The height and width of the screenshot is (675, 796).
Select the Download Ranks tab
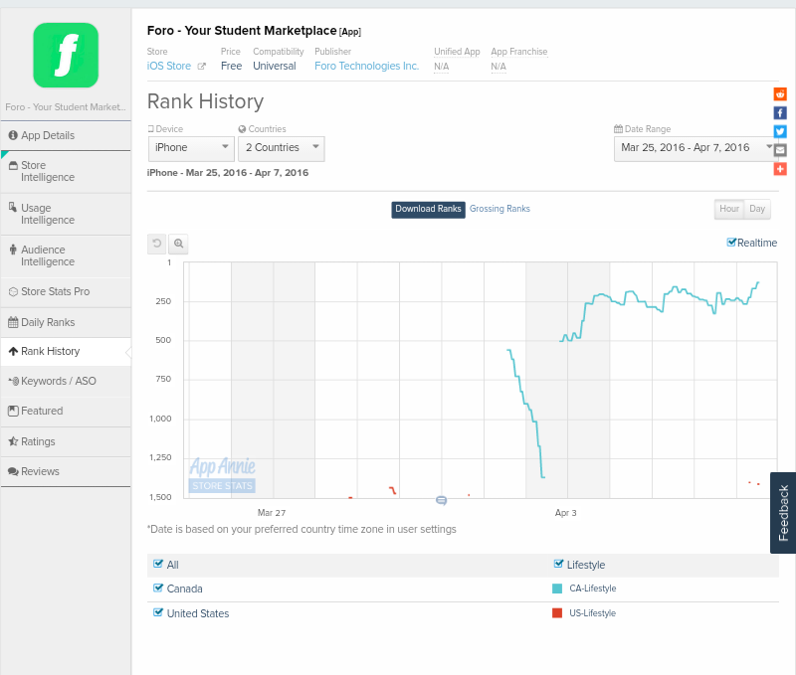(x=428, y=210)
